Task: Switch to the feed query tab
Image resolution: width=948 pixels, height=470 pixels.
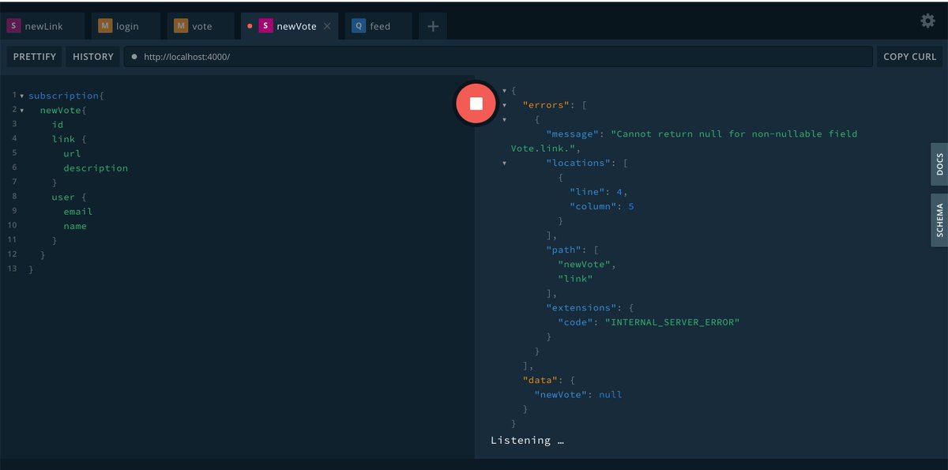Action: pyautogui.click(x=378, y=26)
